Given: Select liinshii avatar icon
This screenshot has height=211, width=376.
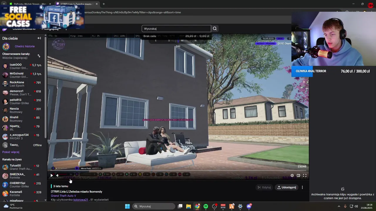Looking at the screenshot, I should (5, 119).
